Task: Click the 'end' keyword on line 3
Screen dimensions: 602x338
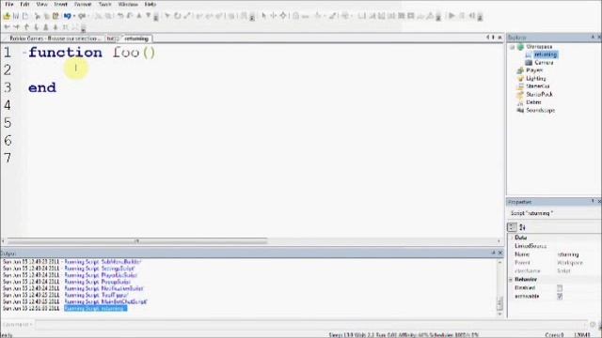Action: (x=42, y=87)
